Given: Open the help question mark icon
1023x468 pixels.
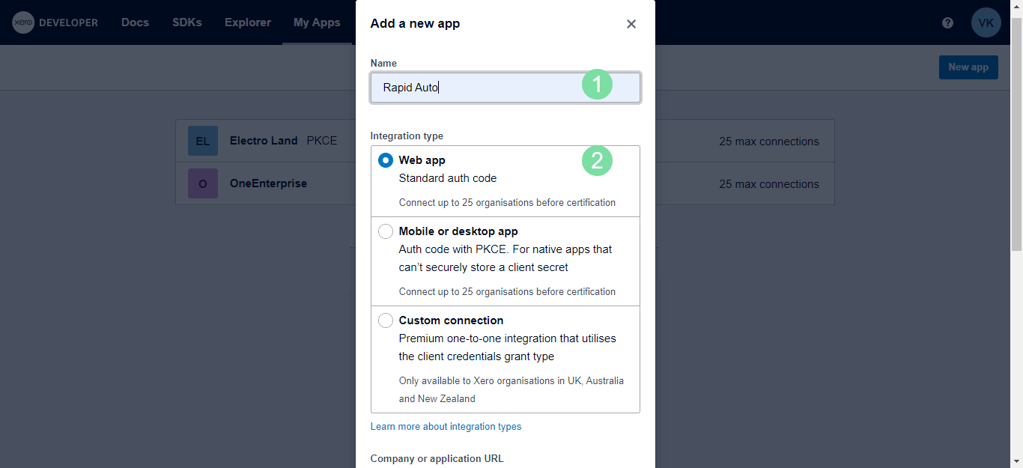Looking at the screenshot, I should (x=947, y=22).
